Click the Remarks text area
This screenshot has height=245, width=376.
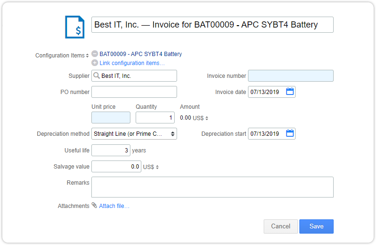212,187
